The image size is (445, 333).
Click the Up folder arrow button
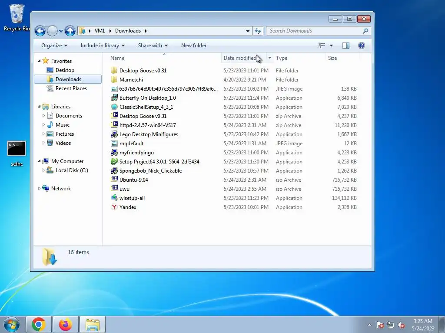(x=70, y=31)
